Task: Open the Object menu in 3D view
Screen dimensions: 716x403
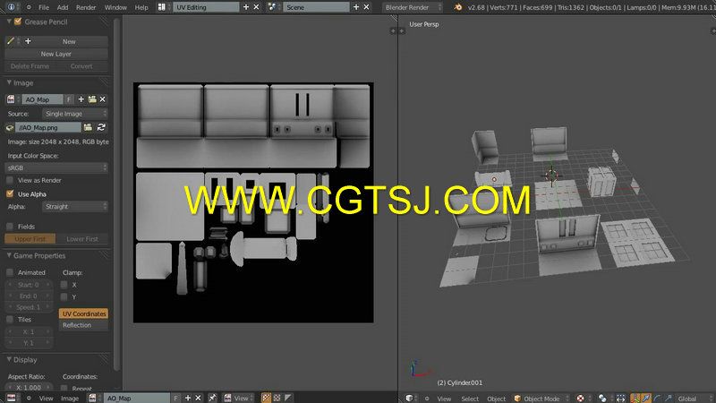Action: click(x=496, y=399)
